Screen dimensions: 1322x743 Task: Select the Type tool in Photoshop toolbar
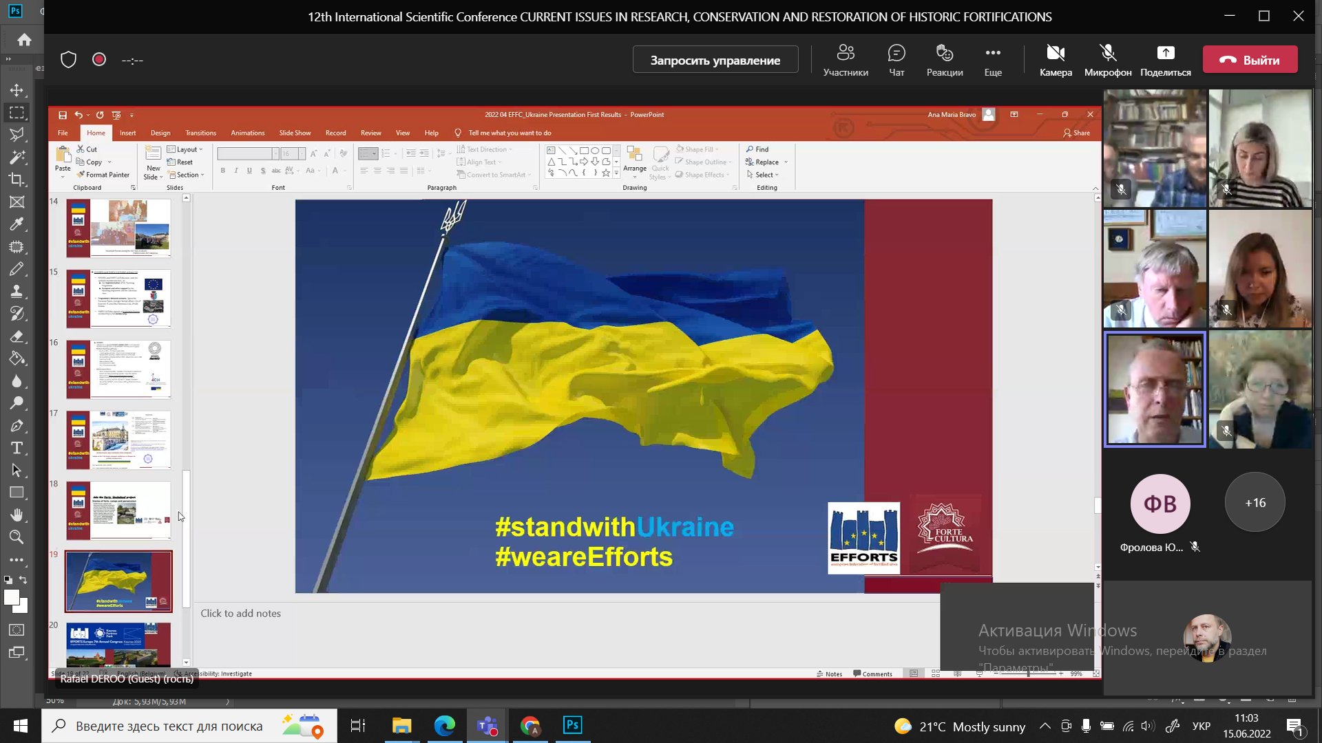tap(17, 448)
